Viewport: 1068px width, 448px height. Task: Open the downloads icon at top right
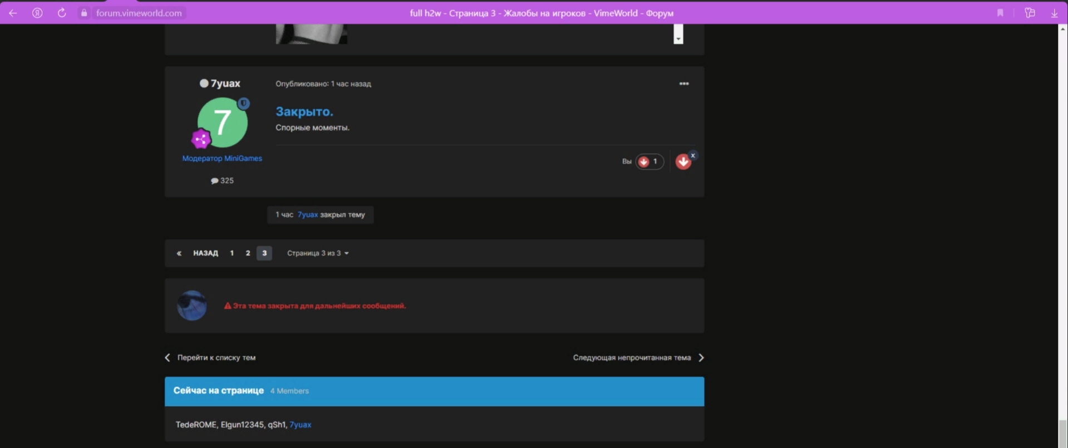(x=1054, y=13)
